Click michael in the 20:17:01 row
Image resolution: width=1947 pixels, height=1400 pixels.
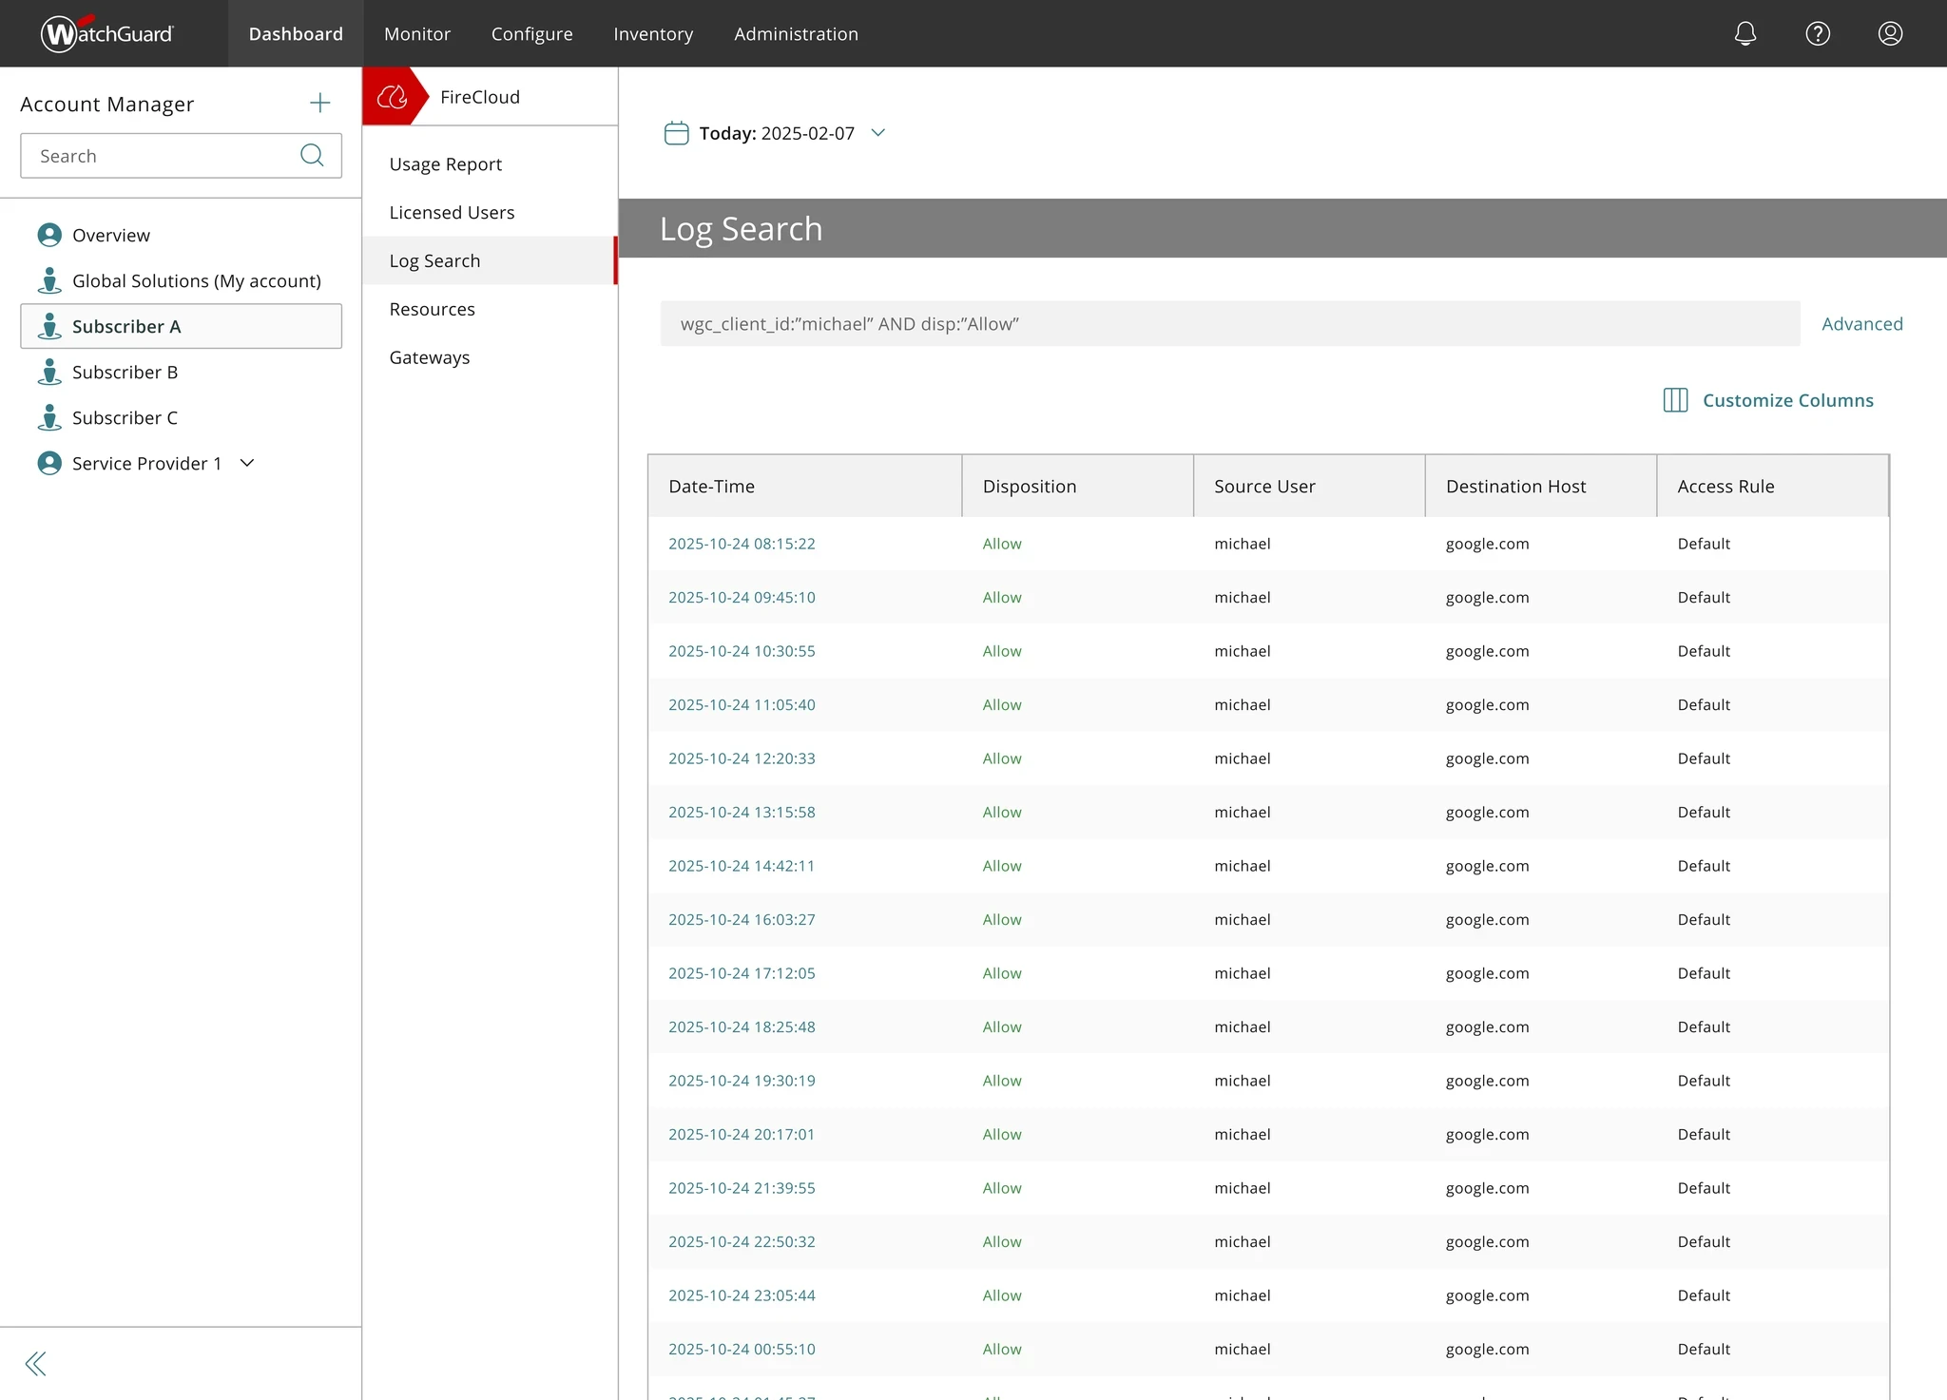coord(1243,1134)
